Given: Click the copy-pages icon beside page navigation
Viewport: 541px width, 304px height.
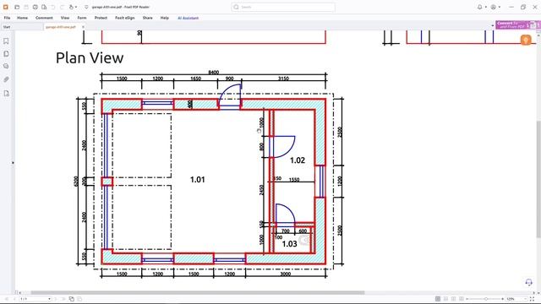Looking at the screenshot, I should pyautogui.click(x=72, y=299).
